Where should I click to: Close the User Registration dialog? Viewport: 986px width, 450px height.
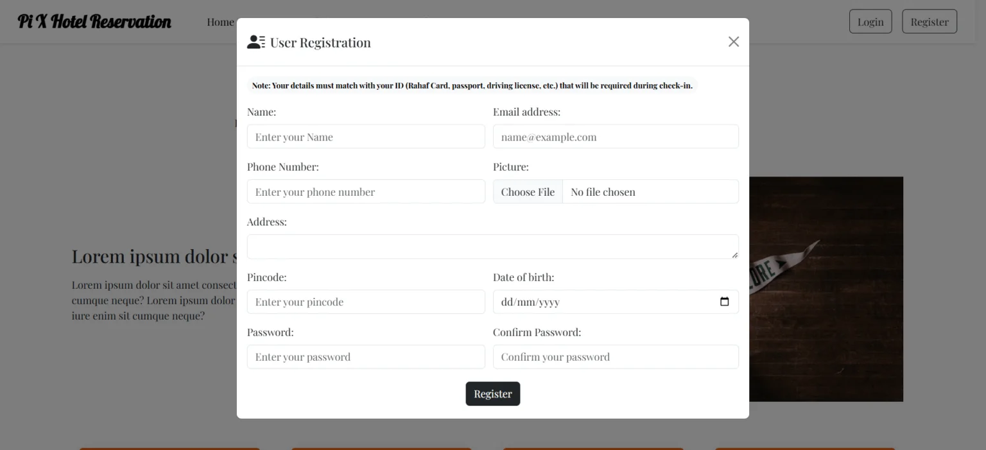[734, 42]
